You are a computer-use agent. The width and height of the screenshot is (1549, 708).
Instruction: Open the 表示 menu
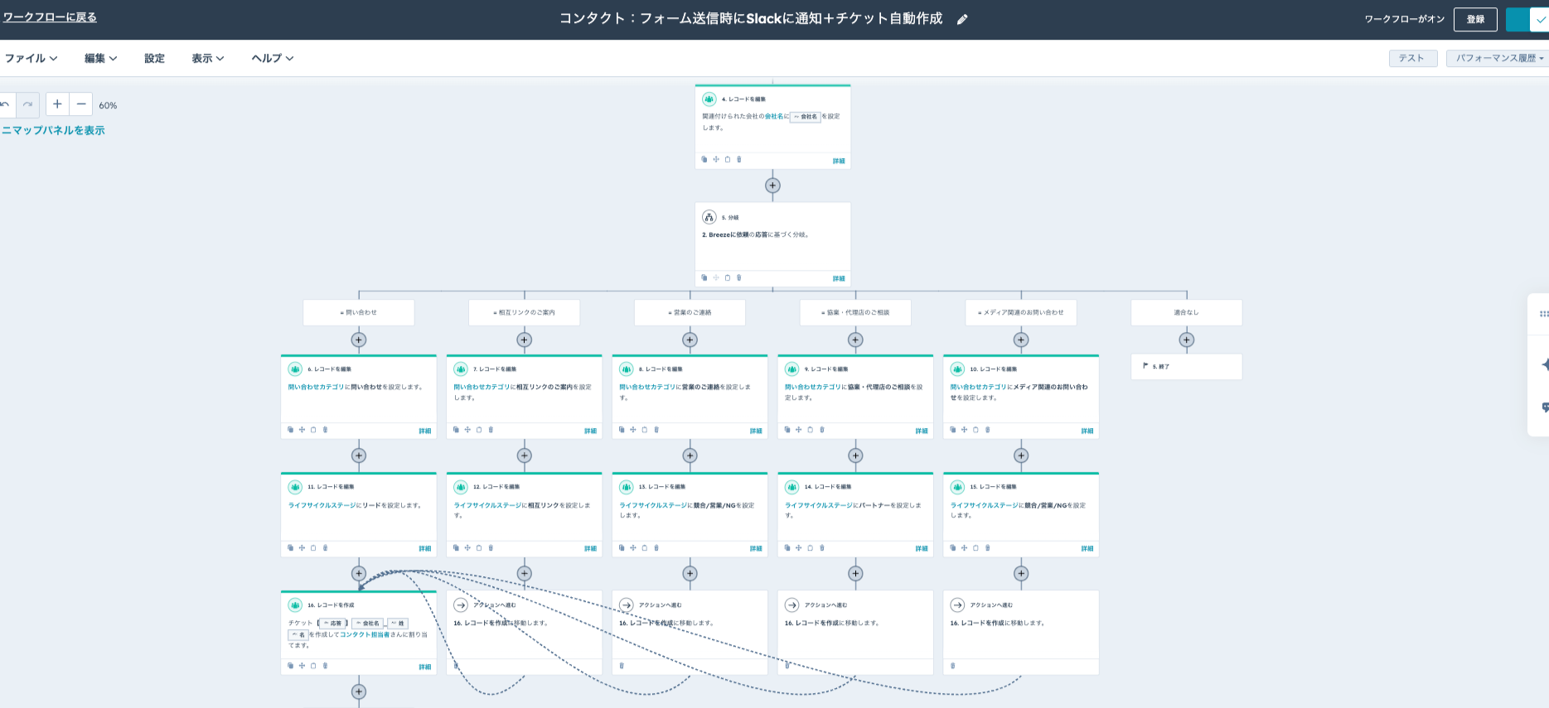[x=207, y=58]
